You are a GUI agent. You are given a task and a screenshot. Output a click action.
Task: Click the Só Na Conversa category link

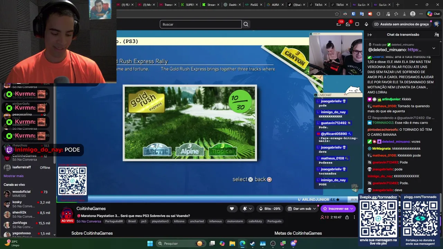point(89,221)
